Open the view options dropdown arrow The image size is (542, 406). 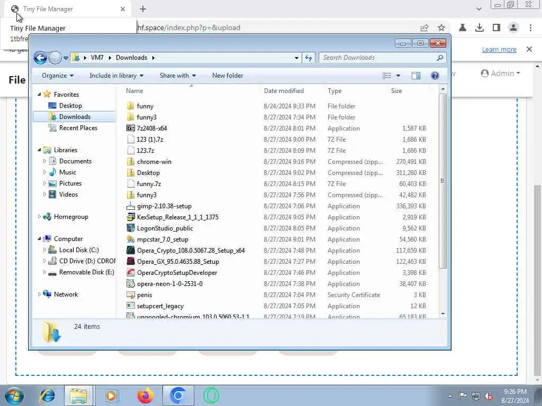click(398, 76)
